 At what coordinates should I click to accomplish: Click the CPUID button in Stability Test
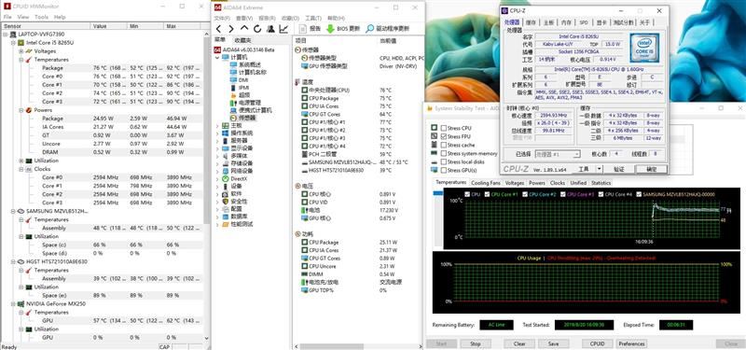(597, 343)
